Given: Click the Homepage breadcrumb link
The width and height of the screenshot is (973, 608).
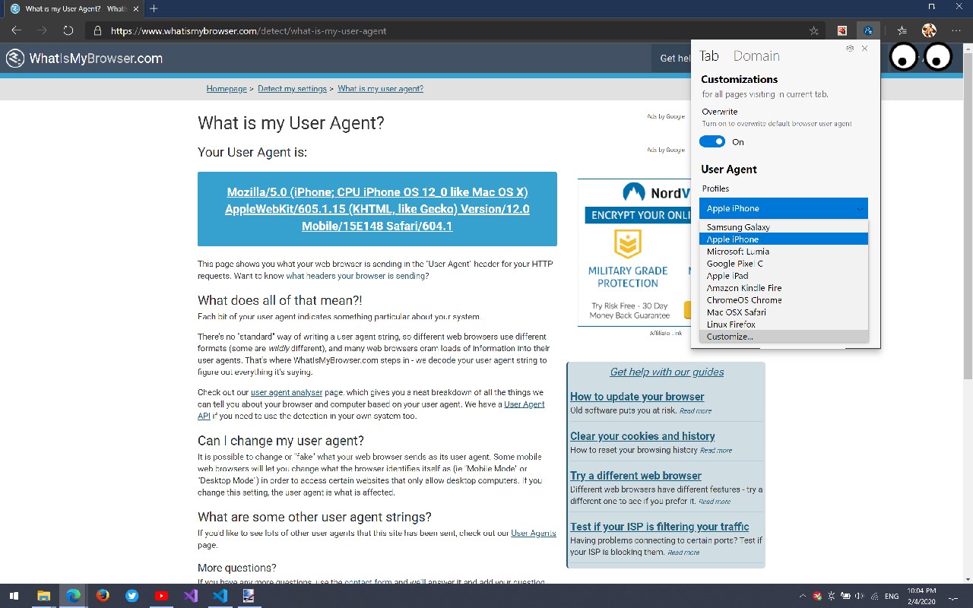Looking at the screenshot, I should (227, 89).
